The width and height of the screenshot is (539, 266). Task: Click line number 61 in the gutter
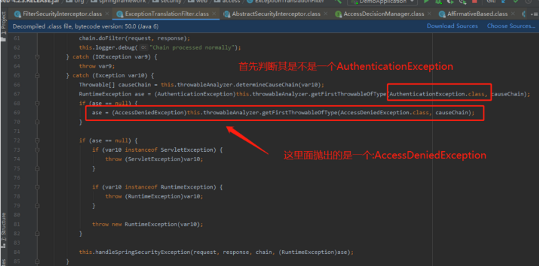click(17, 38)
